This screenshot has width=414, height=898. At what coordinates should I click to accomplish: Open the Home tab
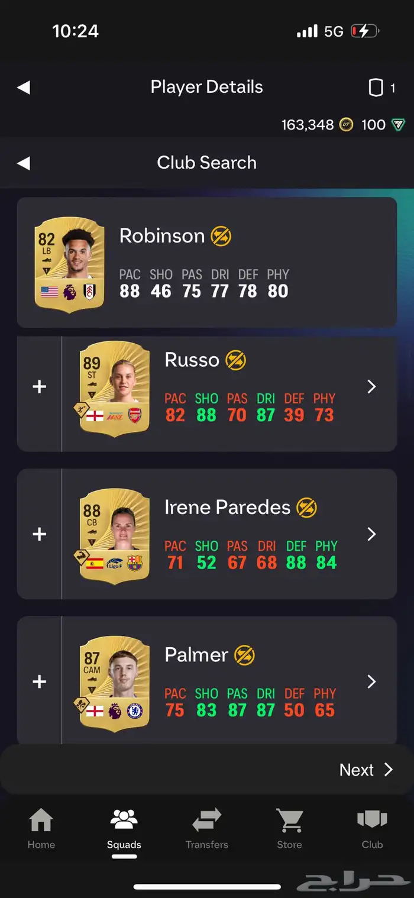click(x=41, y=828)
